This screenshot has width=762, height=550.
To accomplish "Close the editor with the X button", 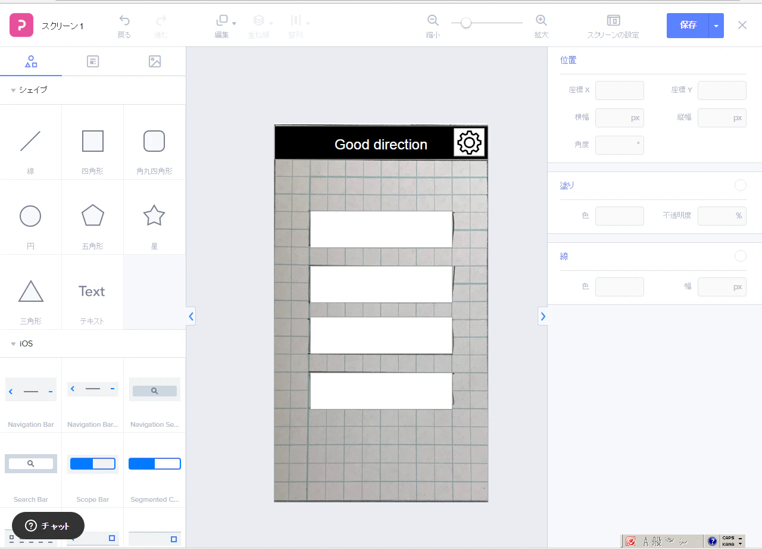I will pyautogui.click(x=742, y=25).
